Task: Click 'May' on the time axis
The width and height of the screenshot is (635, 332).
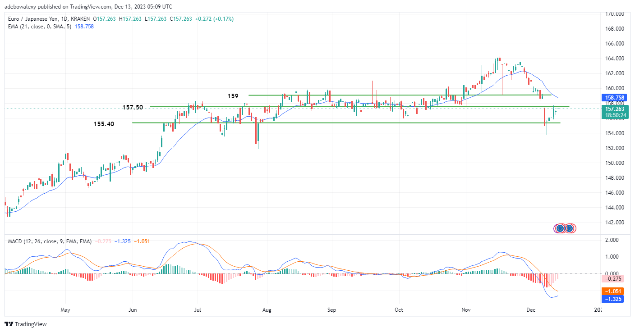Action: 65,310
